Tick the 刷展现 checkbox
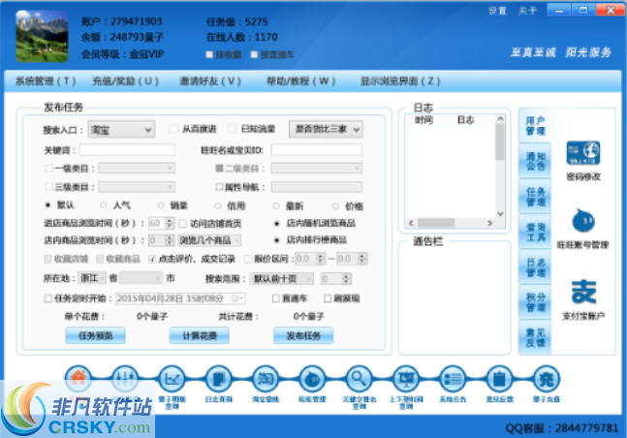Viewport: 627px width, 438px height. point(328,298)
